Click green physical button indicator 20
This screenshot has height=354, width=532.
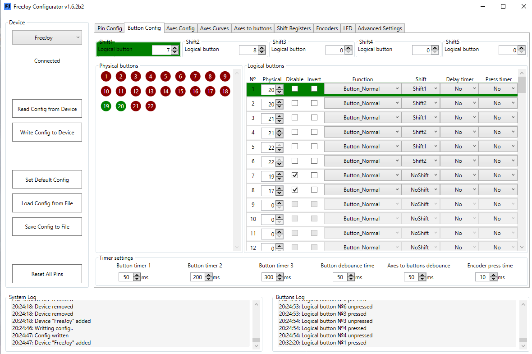point(121,106)
